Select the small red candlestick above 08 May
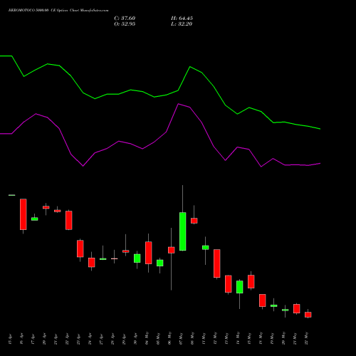356x356 pixels. 194,221
